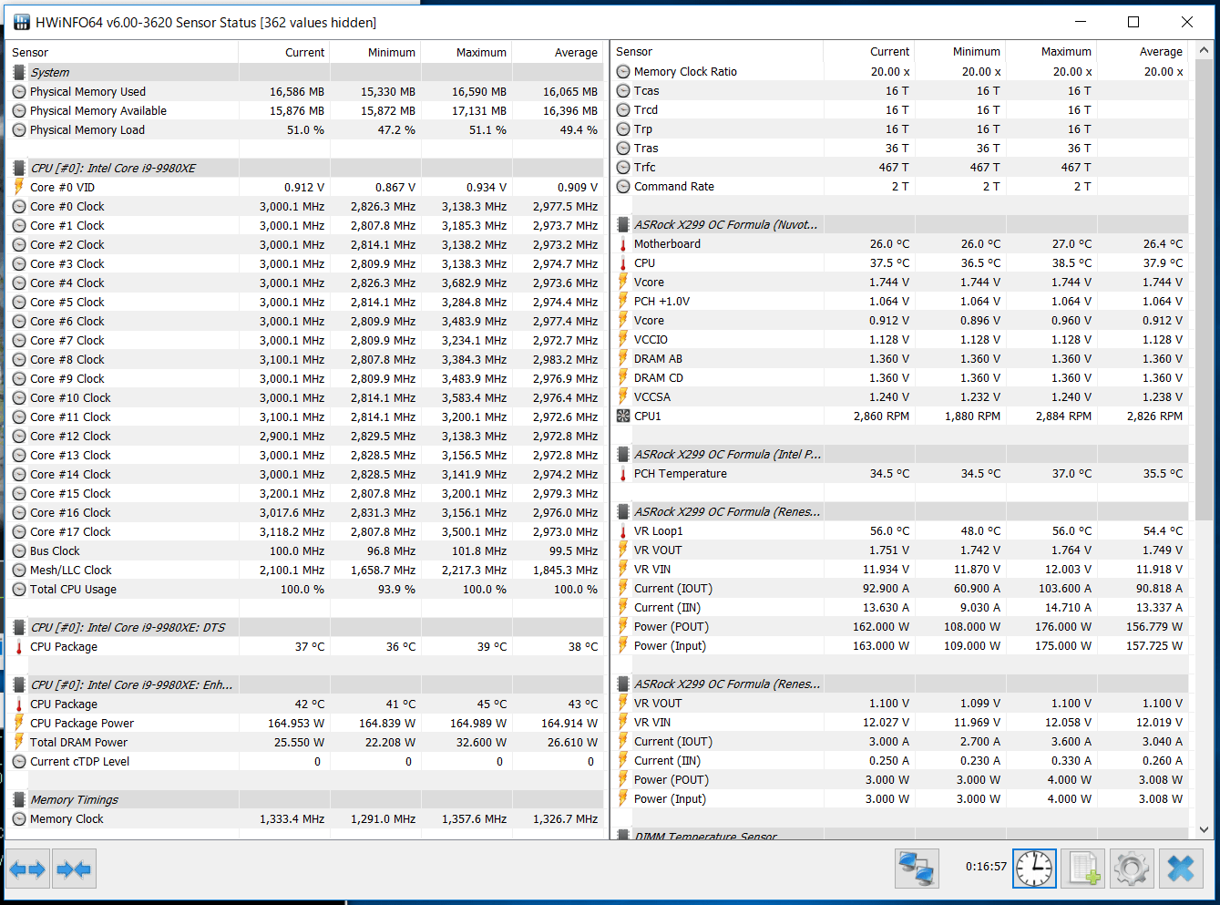The height and width of the screenshot is (905, 1220).
Task: Click the ASRock X299 OC Formula (Nuvot... group icon
Action: [623, 224]
